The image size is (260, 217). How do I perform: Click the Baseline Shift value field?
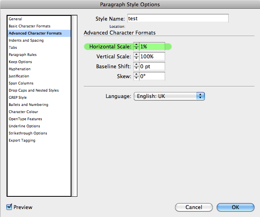click(x=152, y=66)
